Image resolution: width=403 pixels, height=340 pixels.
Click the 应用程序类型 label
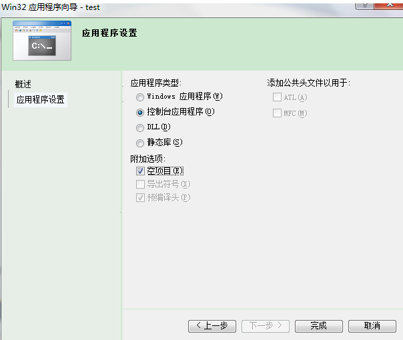point(155,83)
